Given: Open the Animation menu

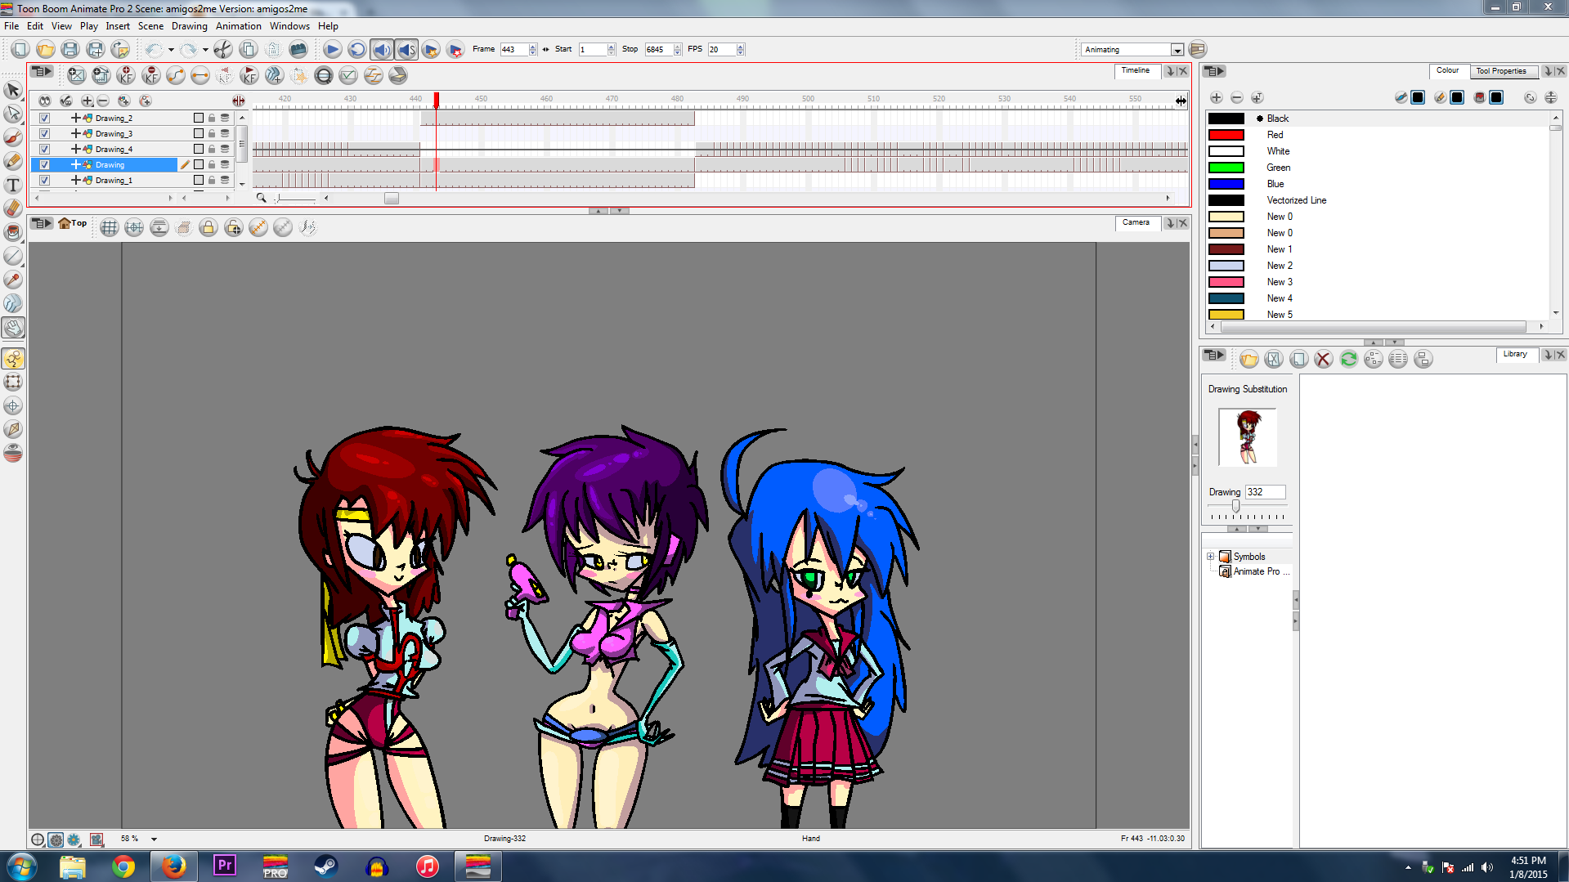Looking at the screenshot, I should click(x=239, y=26).
